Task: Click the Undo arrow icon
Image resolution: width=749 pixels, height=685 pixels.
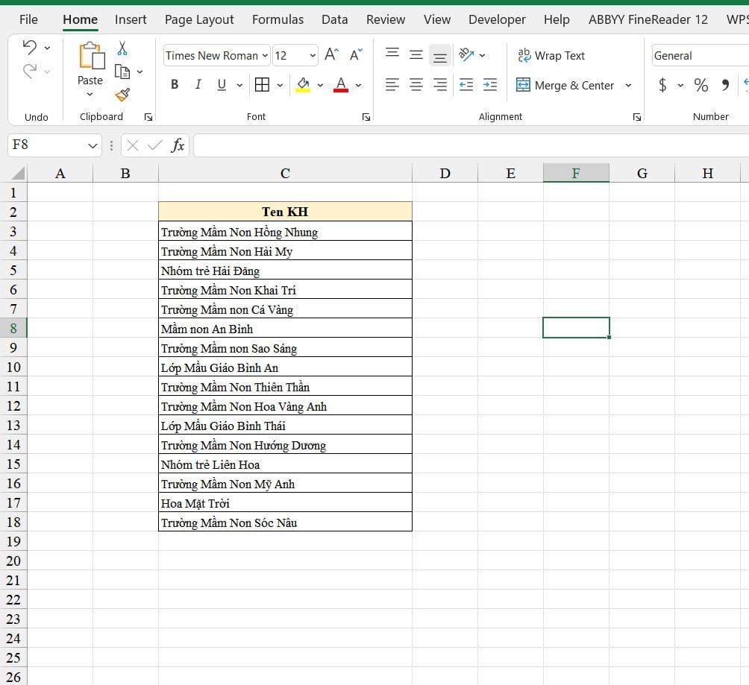Action: pyautogui.click(x=30, y=48)
